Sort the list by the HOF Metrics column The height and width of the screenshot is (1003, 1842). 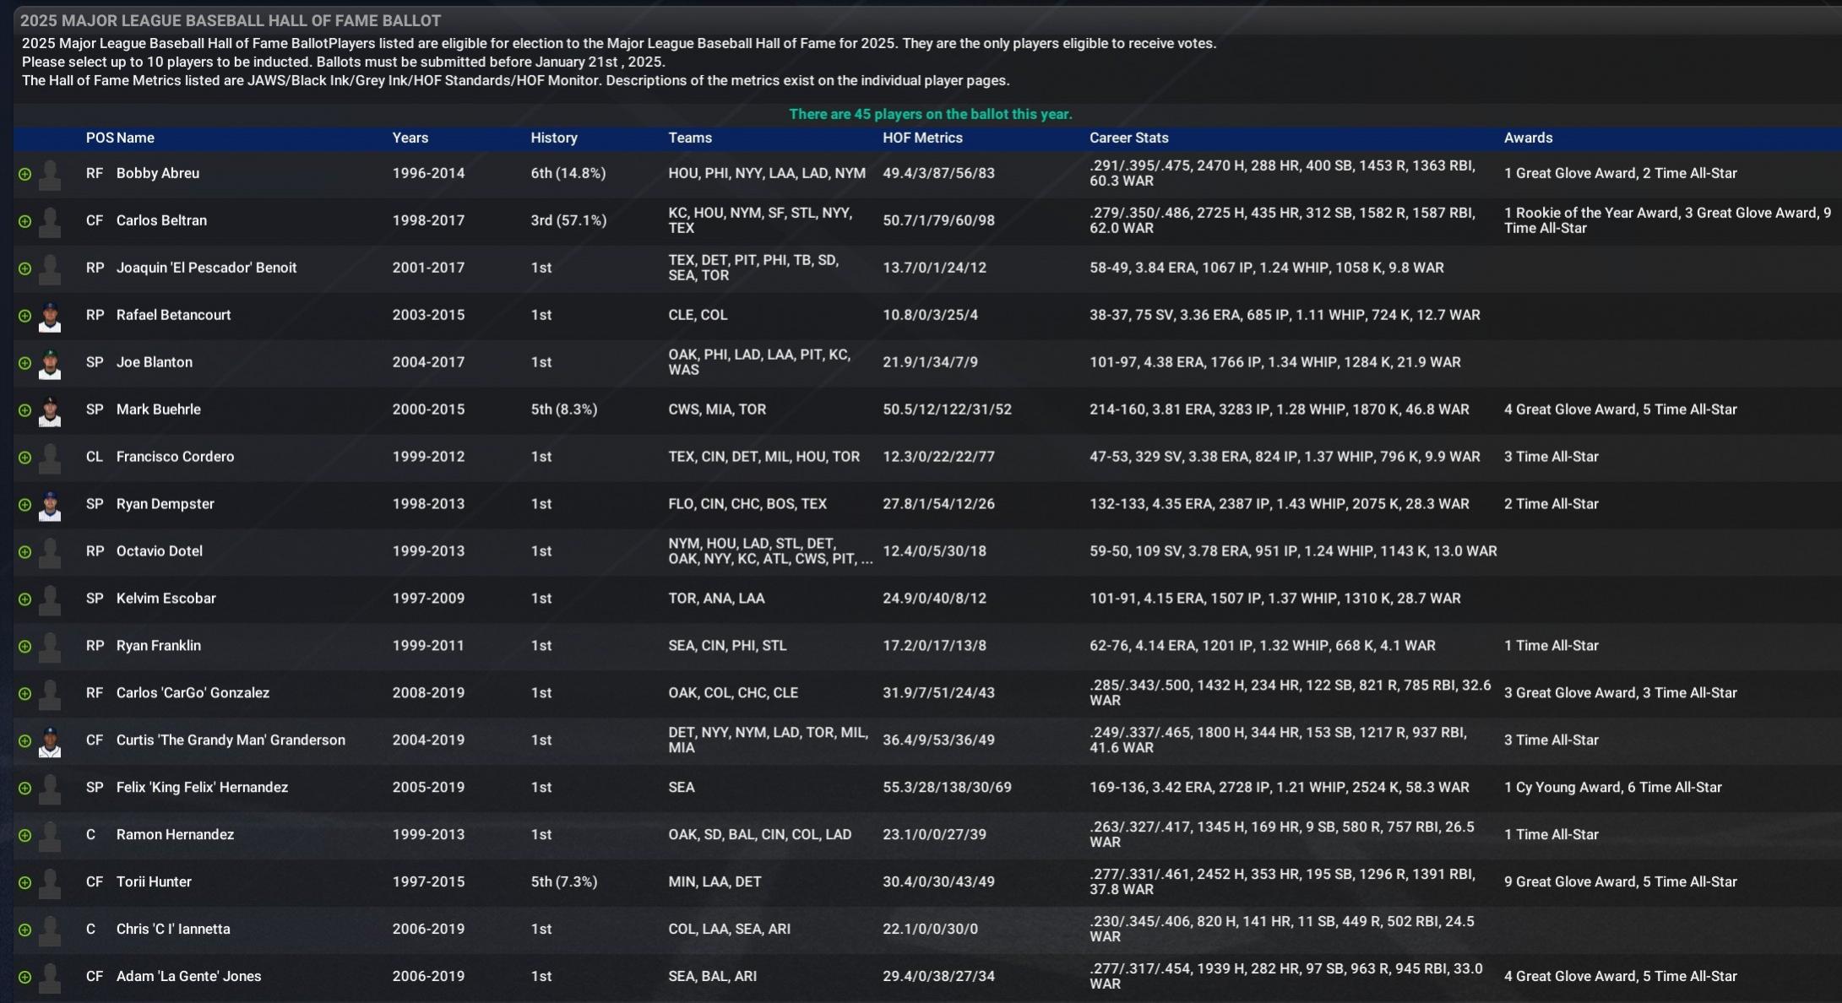tap(921, 138)
